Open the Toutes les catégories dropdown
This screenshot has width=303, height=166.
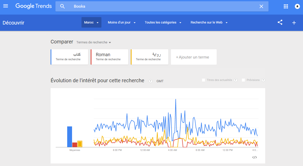(x=163, y=22)
